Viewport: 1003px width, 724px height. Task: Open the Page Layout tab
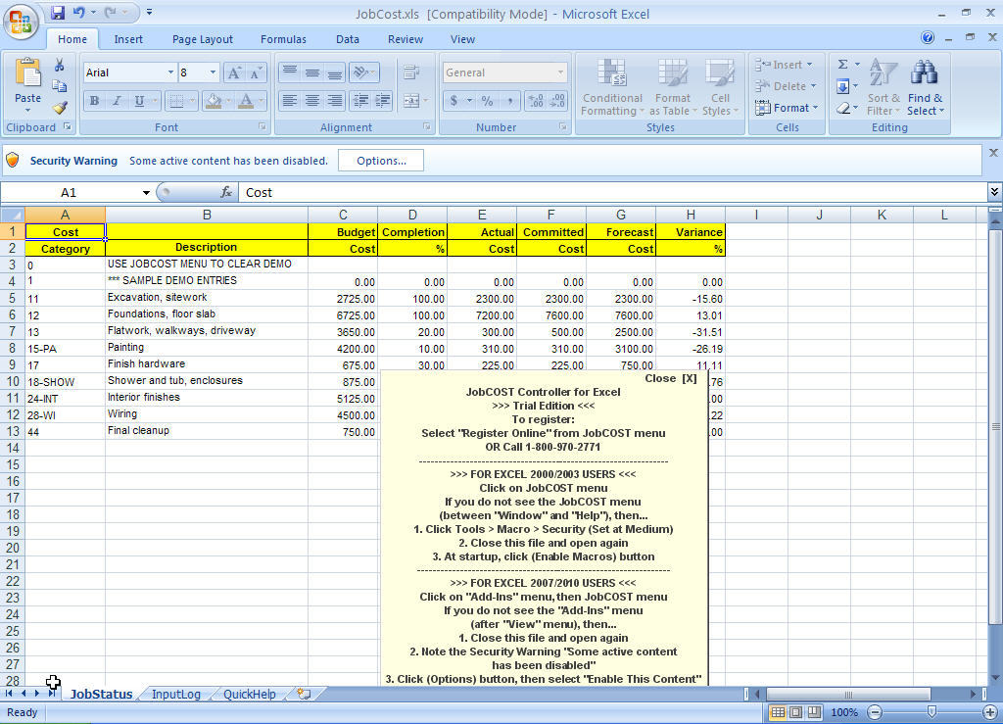click(x=202, y=39)
